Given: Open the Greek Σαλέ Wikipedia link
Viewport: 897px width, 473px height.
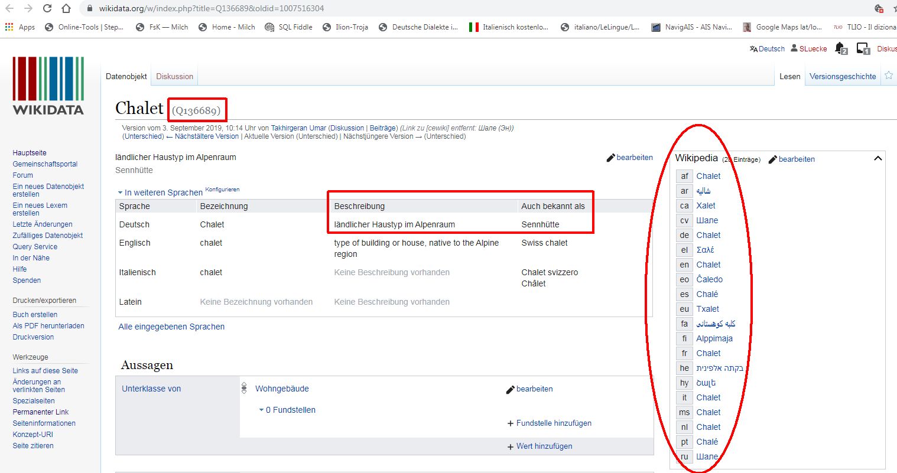Looking at the screenshot, I should point(705,250).
